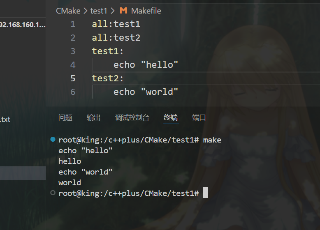Select the 终端 tab
This screenshot has height=230, width=320.
tap(171, 118)
